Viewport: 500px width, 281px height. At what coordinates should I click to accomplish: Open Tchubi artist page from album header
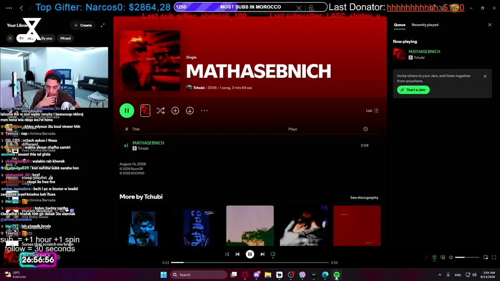tap(199, 88)
